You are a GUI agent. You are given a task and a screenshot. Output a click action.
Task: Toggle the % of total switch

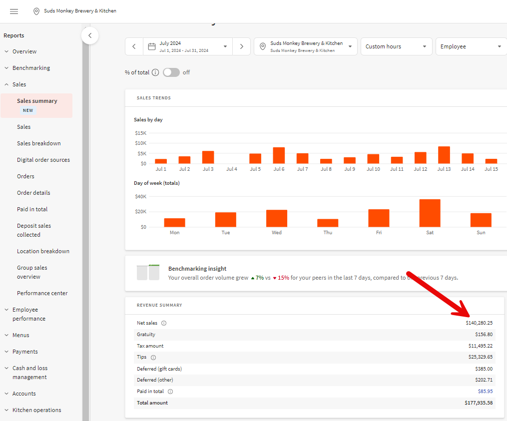point(171,72)
